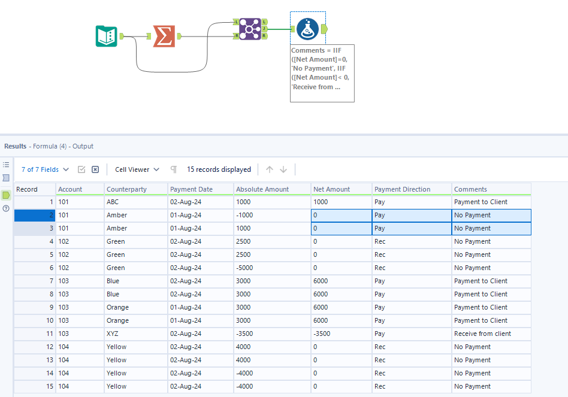Click the help question mark icon in Results
568x397 pixels.
(x=6, y=208)
